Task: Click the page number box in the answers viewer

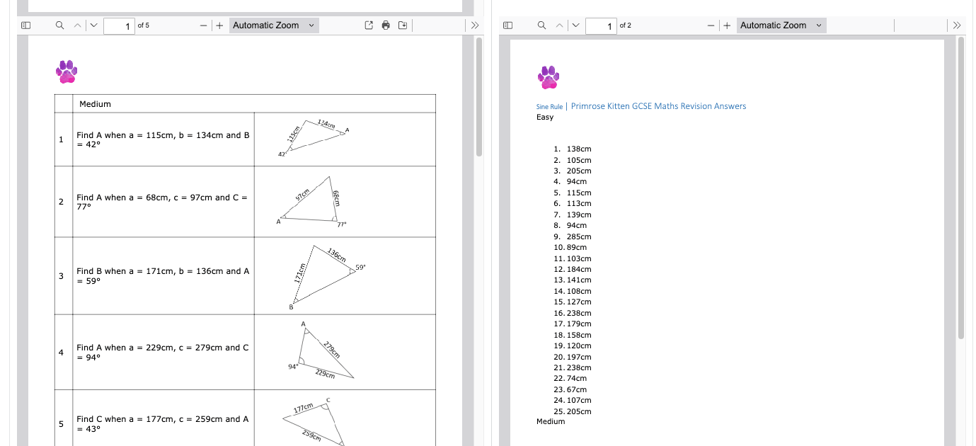Action: pyautogui.click(x=602, y=25)
